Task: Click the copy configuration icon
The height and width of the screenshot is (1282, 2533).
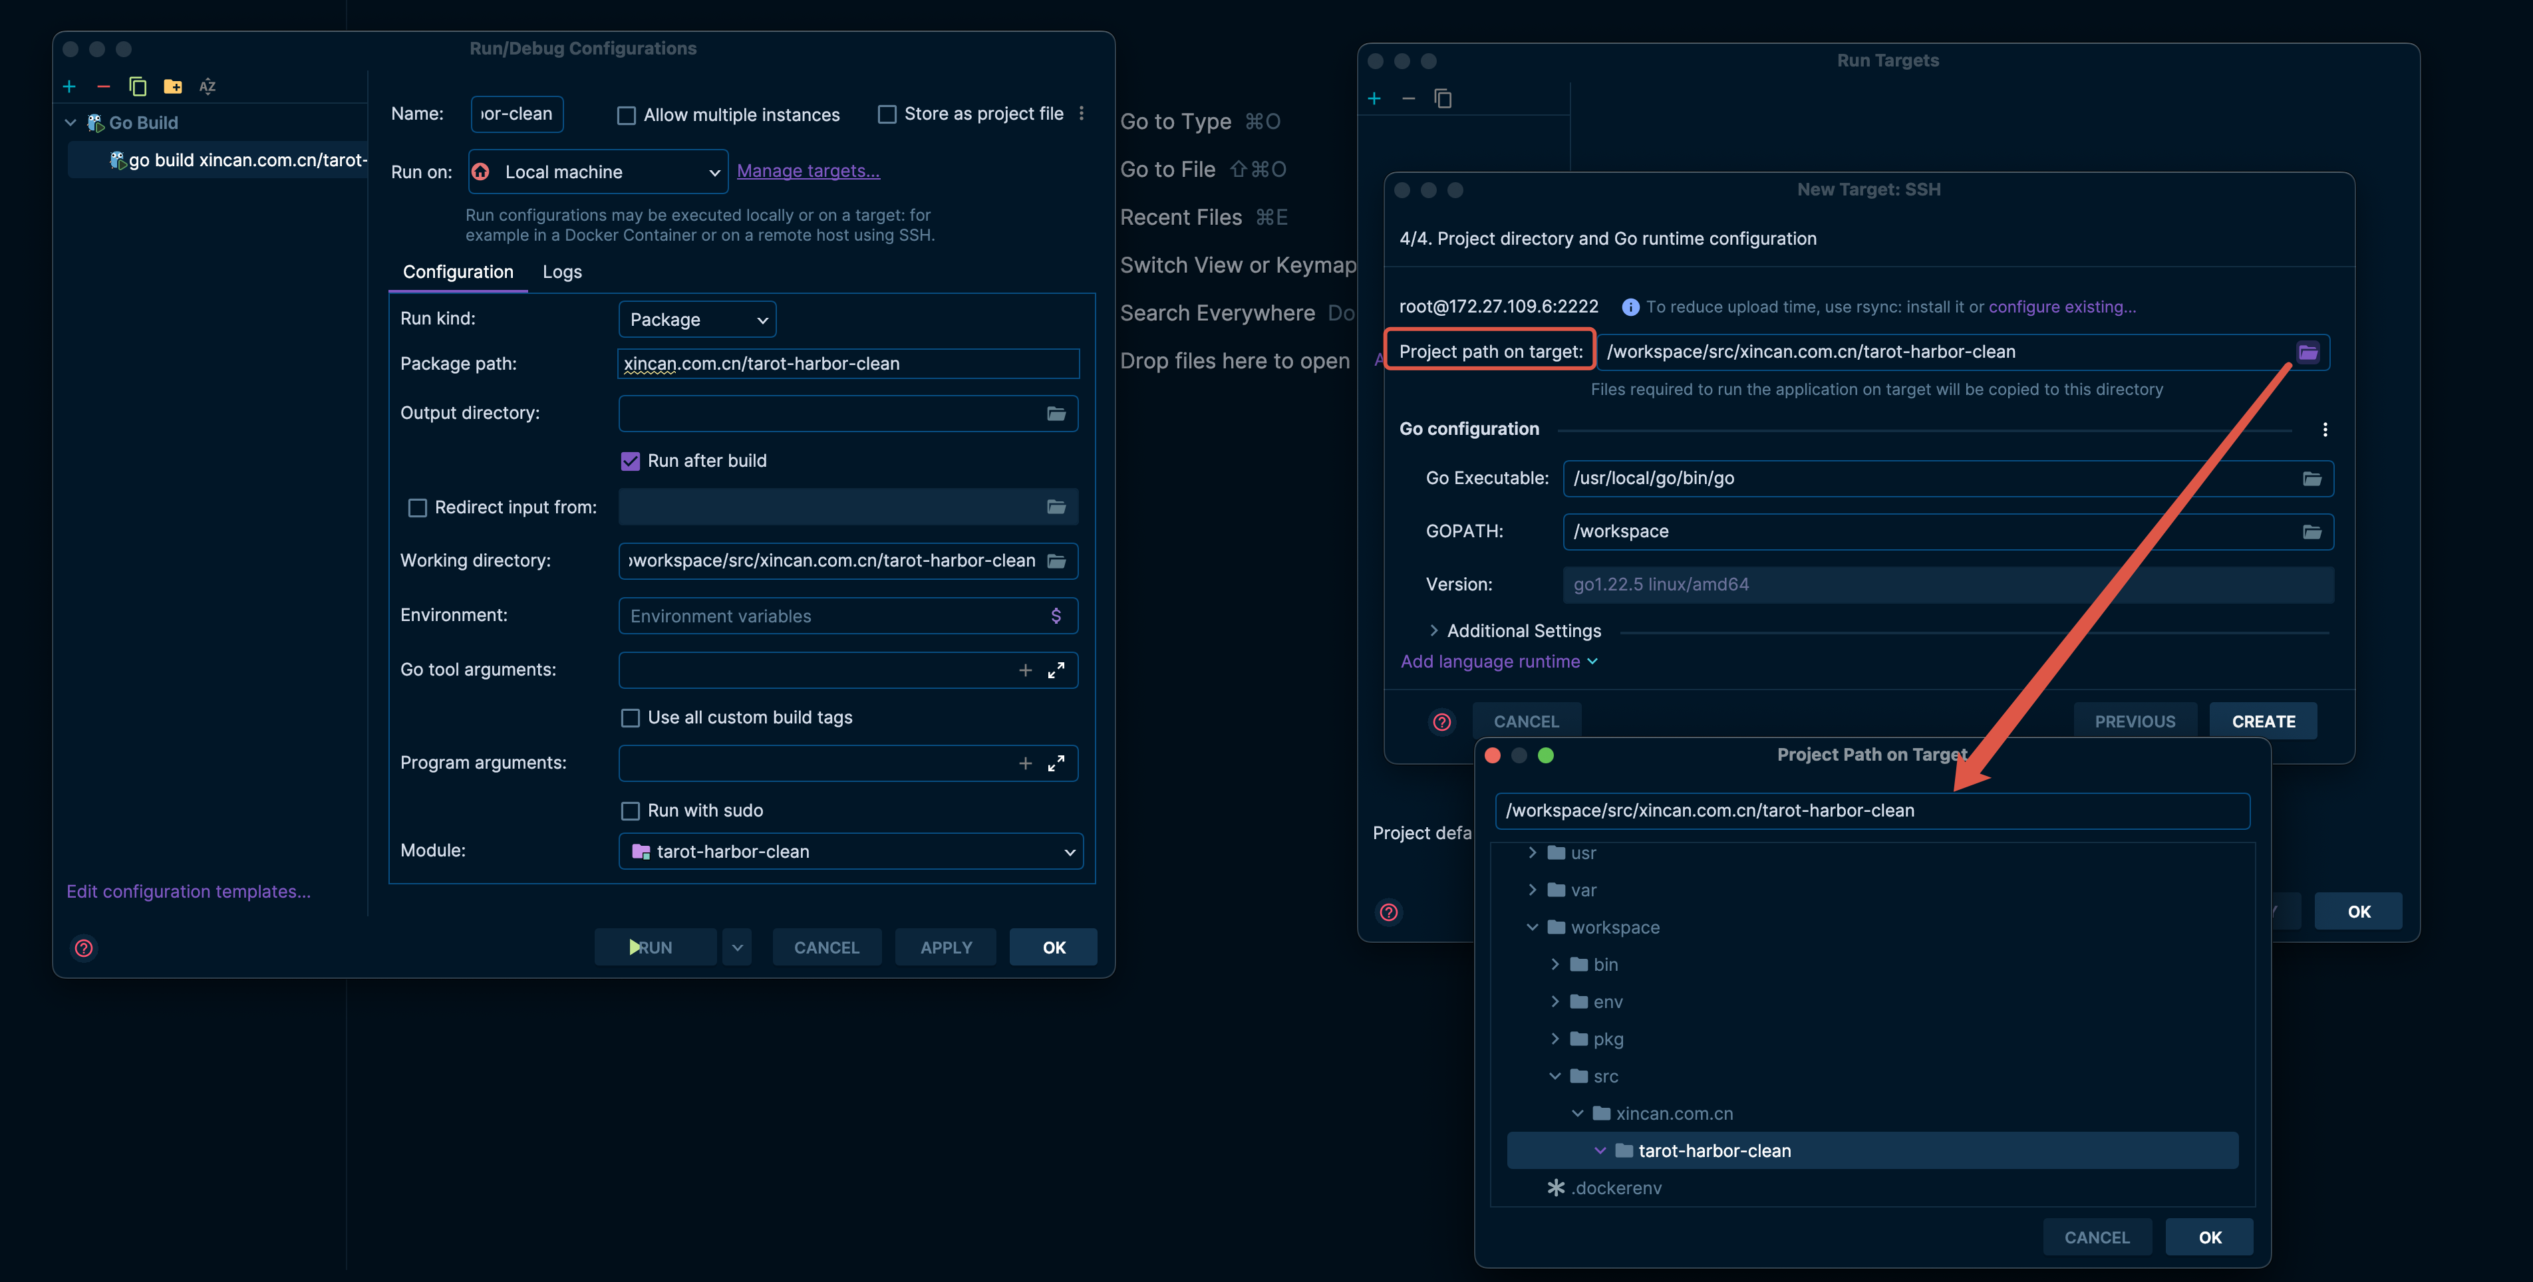Action: (x=138, y=86)
